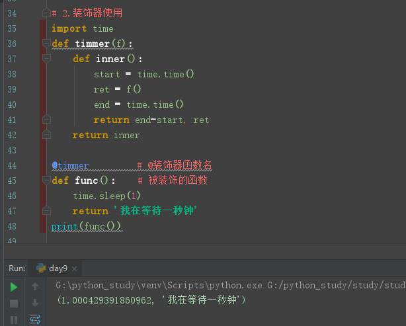
Task: Click the comment '# @装饰器函数名'
Action: pyautogui.click(x=175, y=165)
